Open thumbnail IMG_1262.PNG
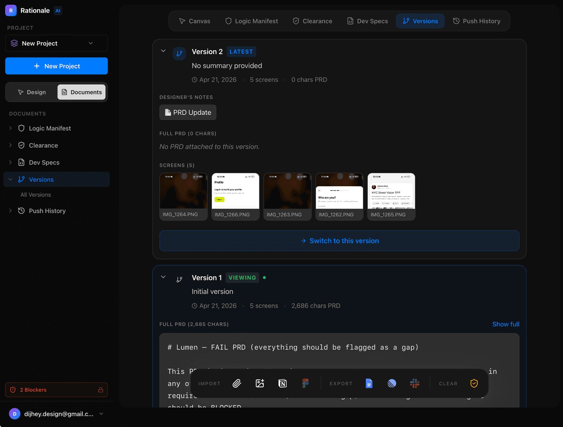Viewport: 563px width, 427px height. tap(339, 196)
